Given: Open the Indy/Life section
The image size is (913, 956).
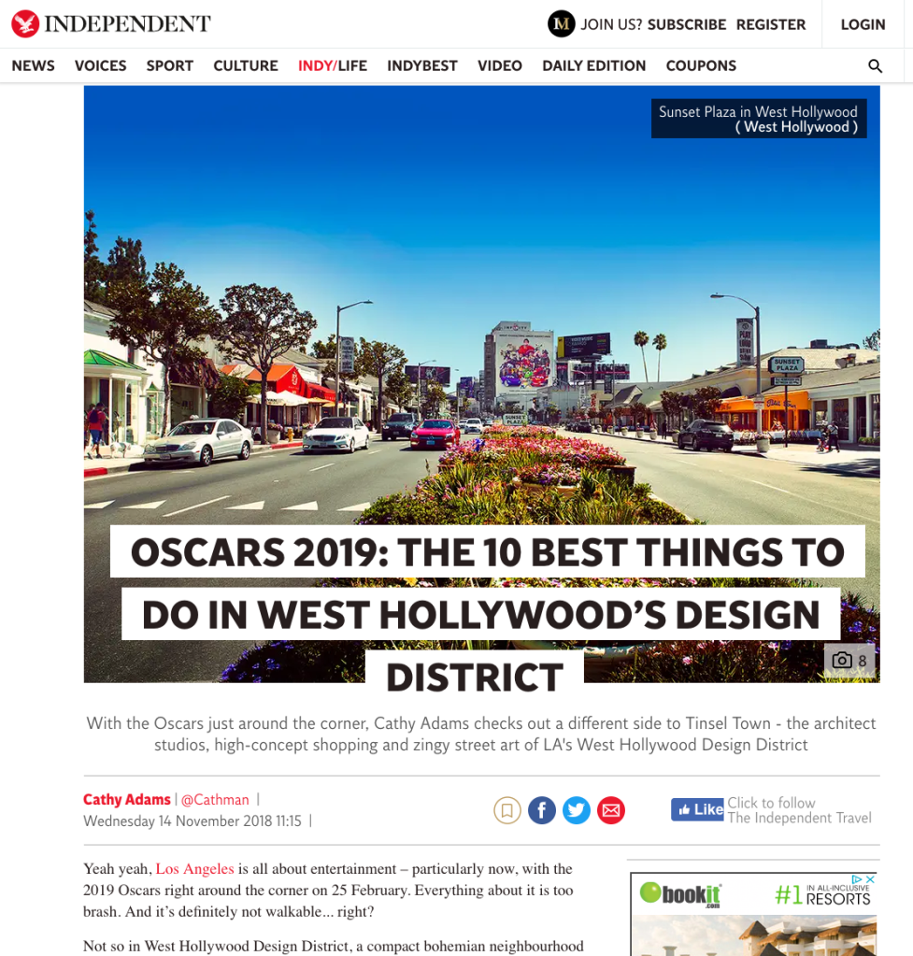Looking at the screenshot, I should pyautogui.click(x=332, y=65).
